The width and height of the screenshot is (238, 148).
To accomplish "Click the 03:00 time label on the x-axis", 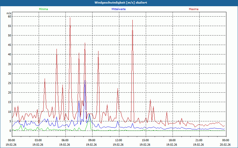I will click(38, 140).
